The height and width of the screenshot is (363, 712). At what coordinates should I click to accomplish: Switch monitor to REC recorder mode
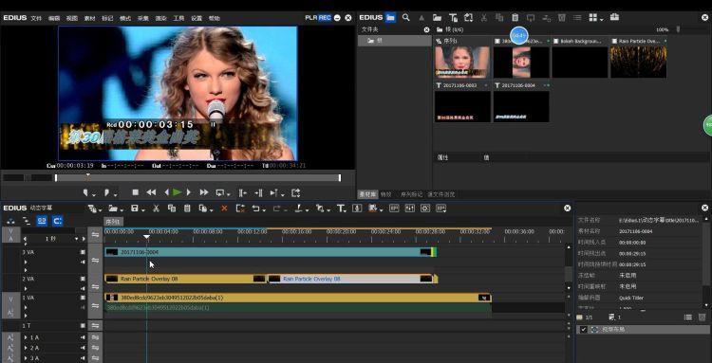tap(325, 18)
